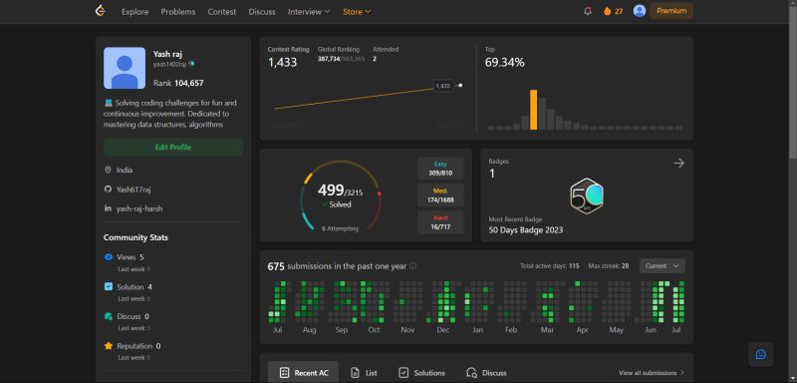Click the Badges arrow icon
797x383 pixels.
coord(678,164)
